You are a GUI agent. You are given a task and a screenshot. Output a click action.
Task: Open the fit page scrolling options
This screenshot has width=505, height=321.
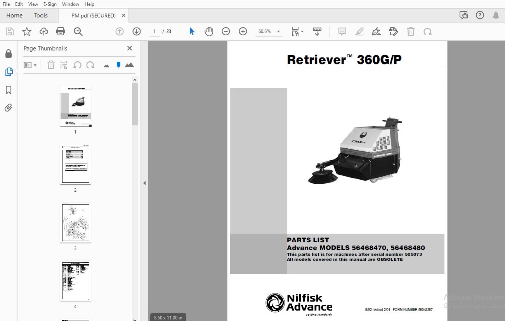(297, 31)
